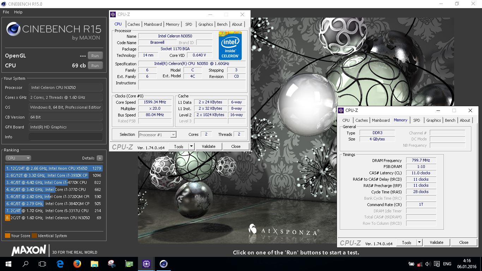Switch to Mainboard tab in CPU-Z CPU window

pyautogui.click(x=153, y=24)
